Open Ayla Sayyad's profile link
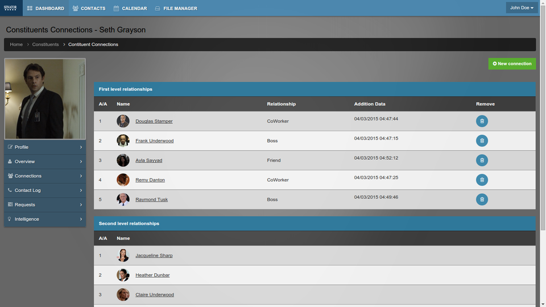Screen dimensions: 546x307 (148, 160)
